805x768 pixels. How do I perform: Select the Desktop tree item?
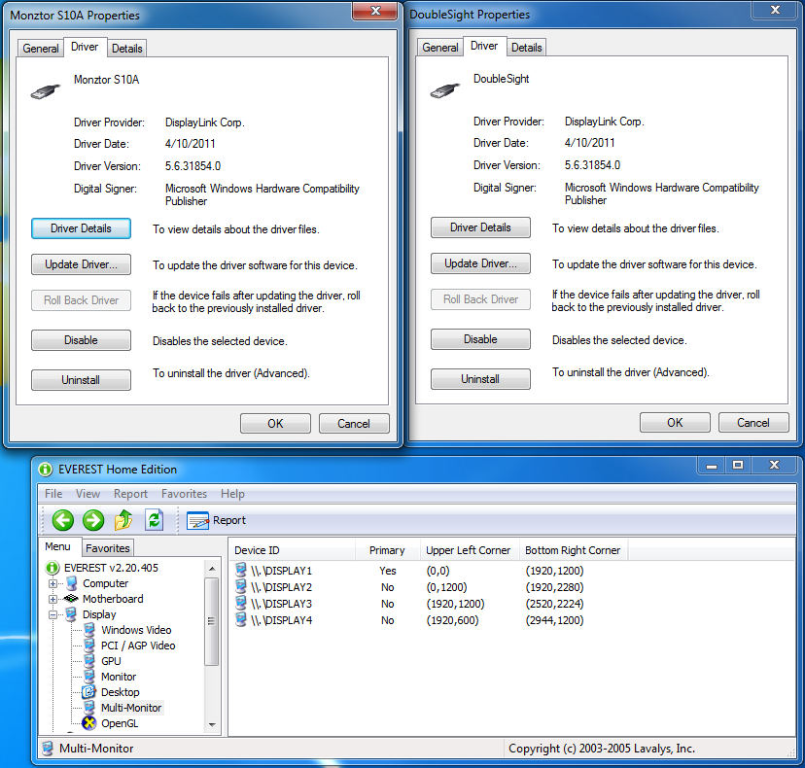click(121, 692)
